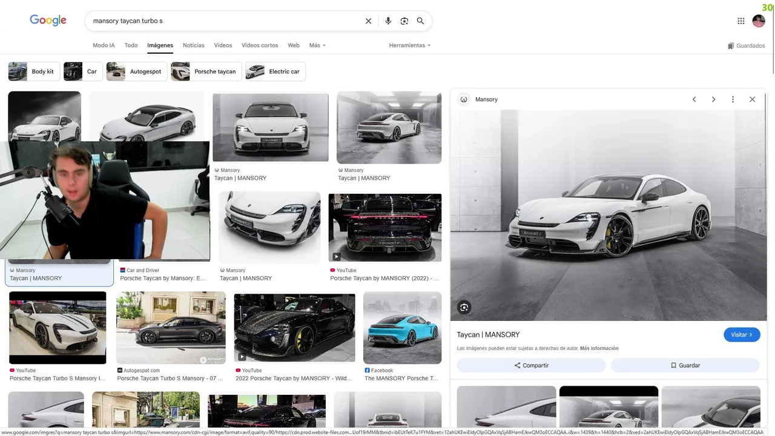Open top-row white Taycan side view thumbnail

(148, 116)
